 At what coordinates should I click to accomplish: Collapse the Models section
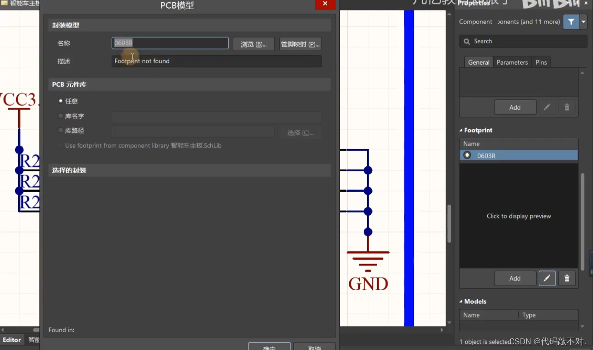click(461, 301)
